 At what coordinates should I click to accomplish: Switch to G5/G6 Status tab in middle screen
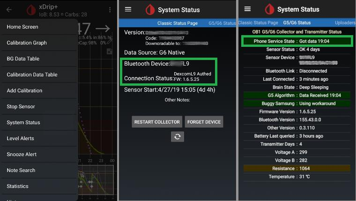pyautogui.click(x=222, y=23)
